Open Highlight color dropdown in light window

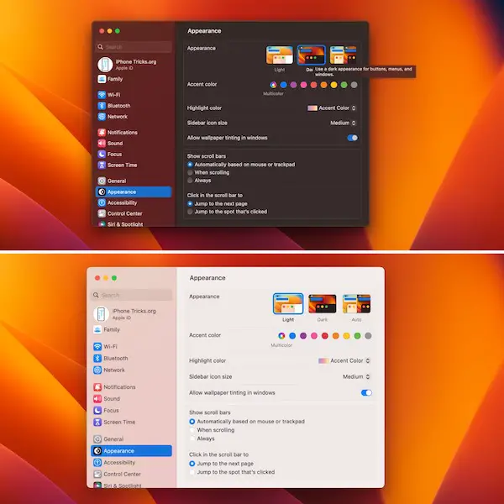click(x=344, y=360)
